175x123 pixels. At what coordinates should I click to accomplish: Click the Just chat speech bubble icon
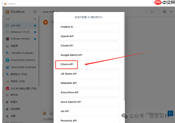pos(7,25)
